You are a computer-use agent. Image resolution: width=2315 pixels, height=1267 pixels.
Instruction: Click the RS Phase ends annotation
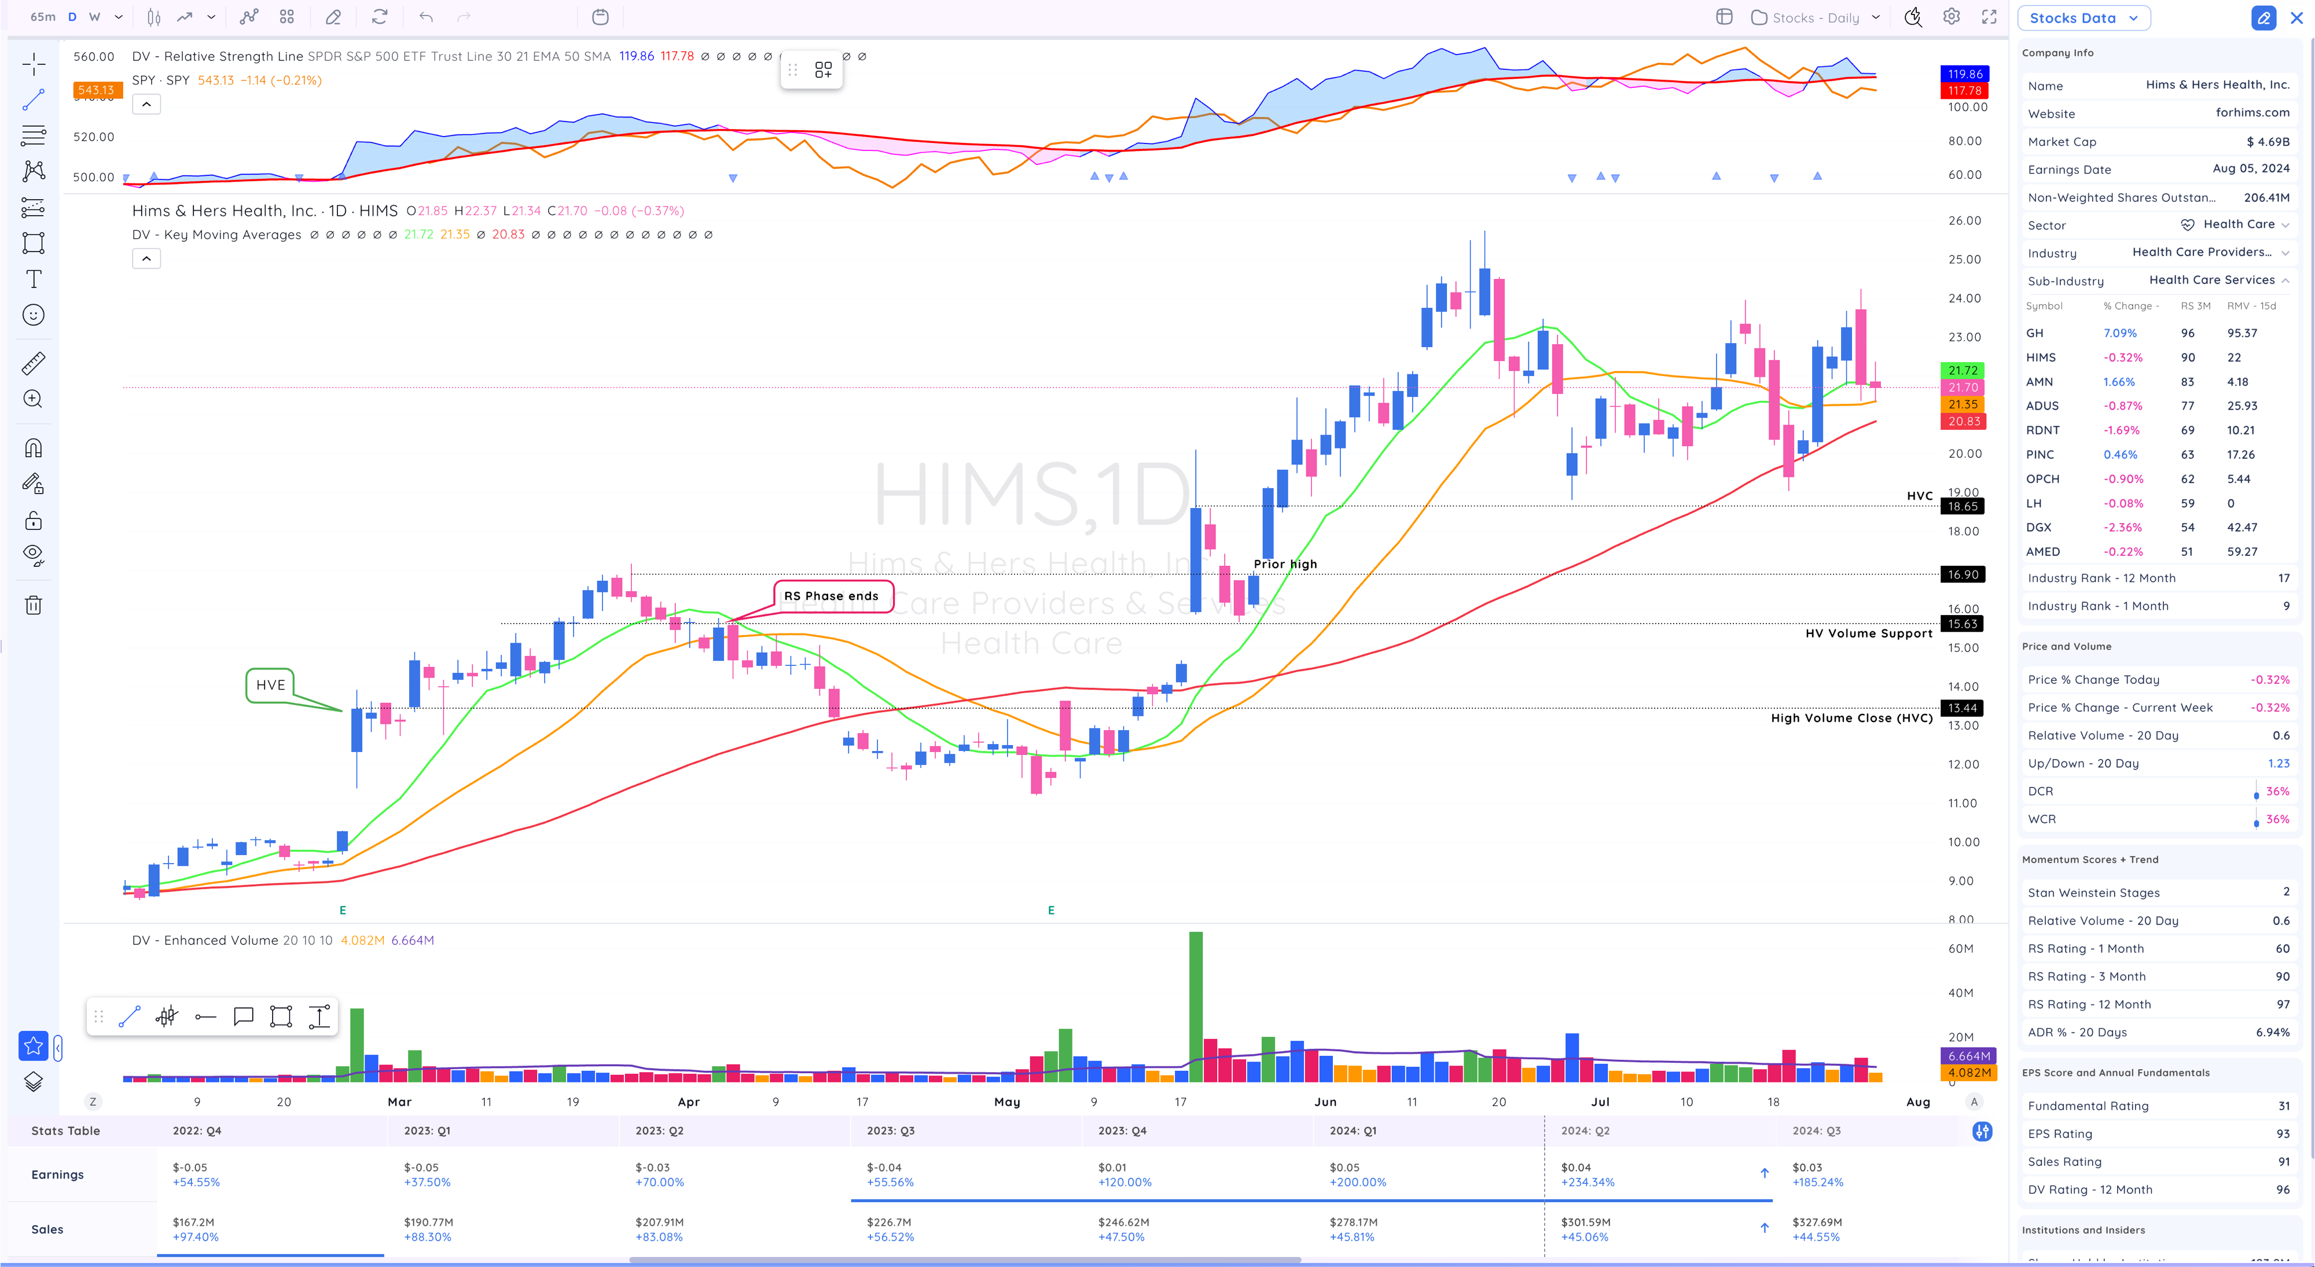(831, 596)
